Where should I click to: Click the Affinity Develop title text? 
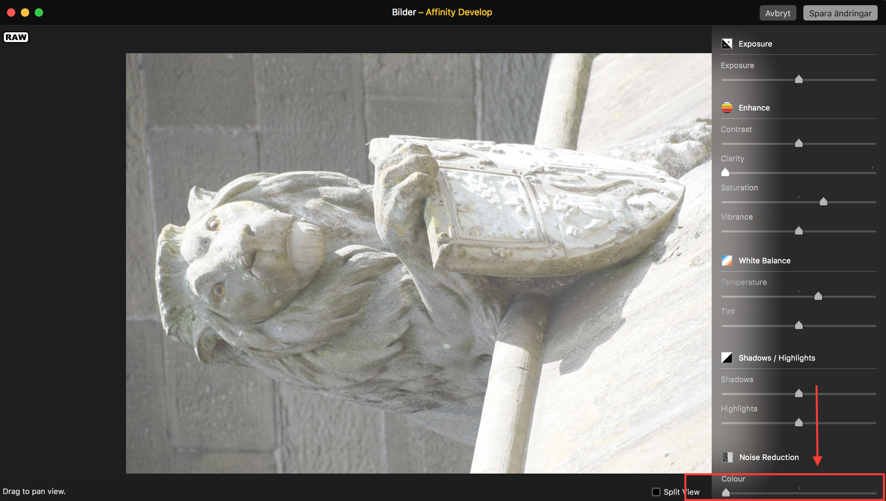459,12
